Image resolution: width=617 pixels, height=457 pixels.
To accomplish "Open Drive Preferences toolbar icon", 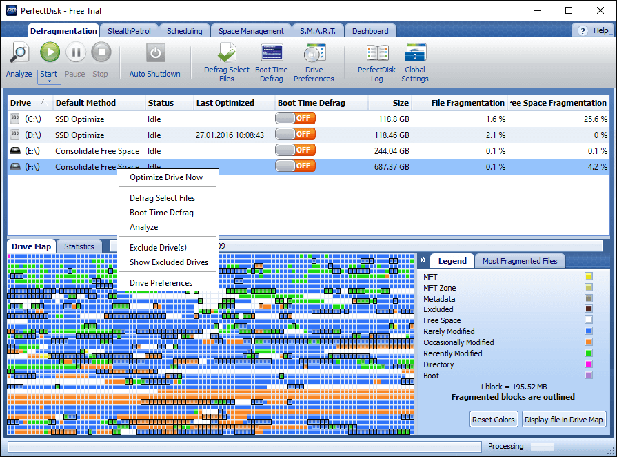I will [x=314, y=52].
